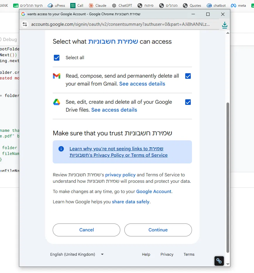Image resolution: width=254 pixels, height=273 pixels.
Task: Close the Google consent popup window
Action: click(223, 14)
